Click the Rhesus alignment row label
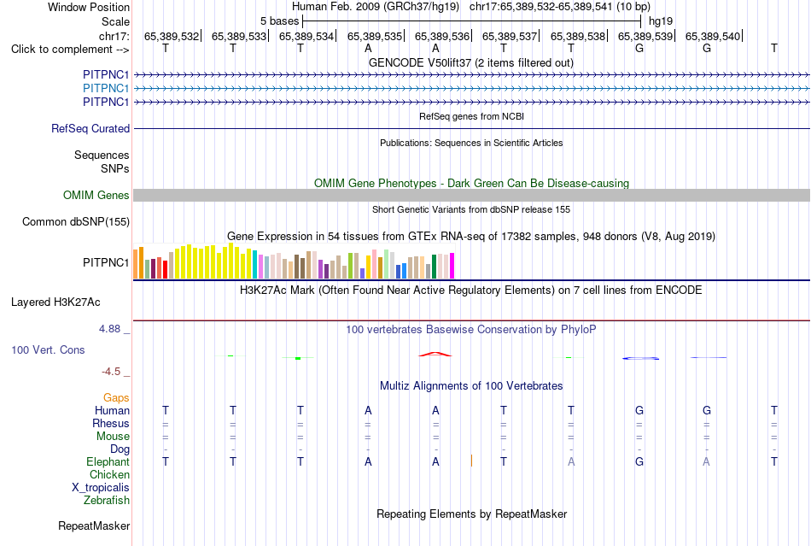Image resolution: width=811 pixels, height=546 pixels. point(111,423)
